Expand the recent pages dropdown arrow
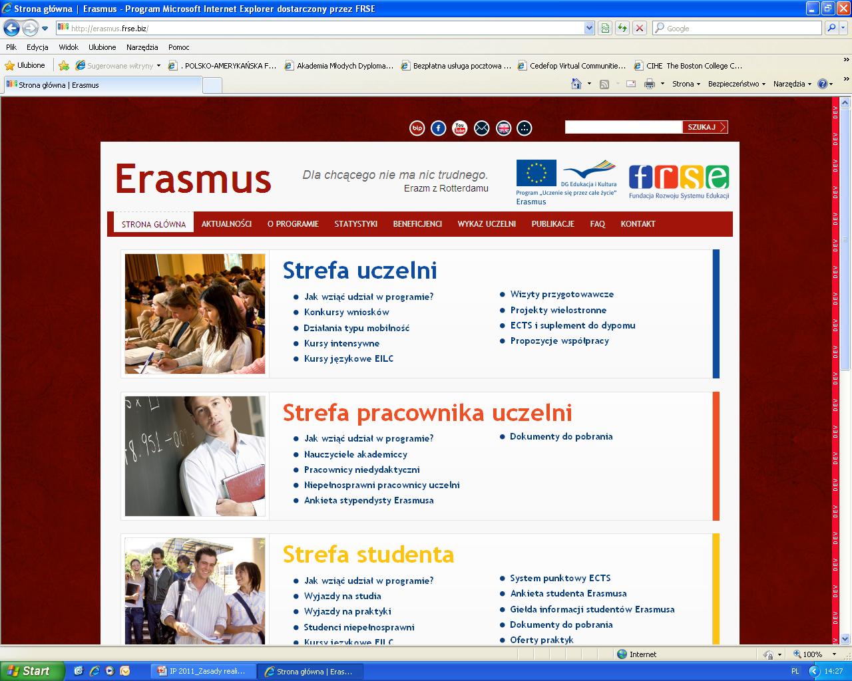852x681 pixels. pyautogui.click(x=45, y=29)
